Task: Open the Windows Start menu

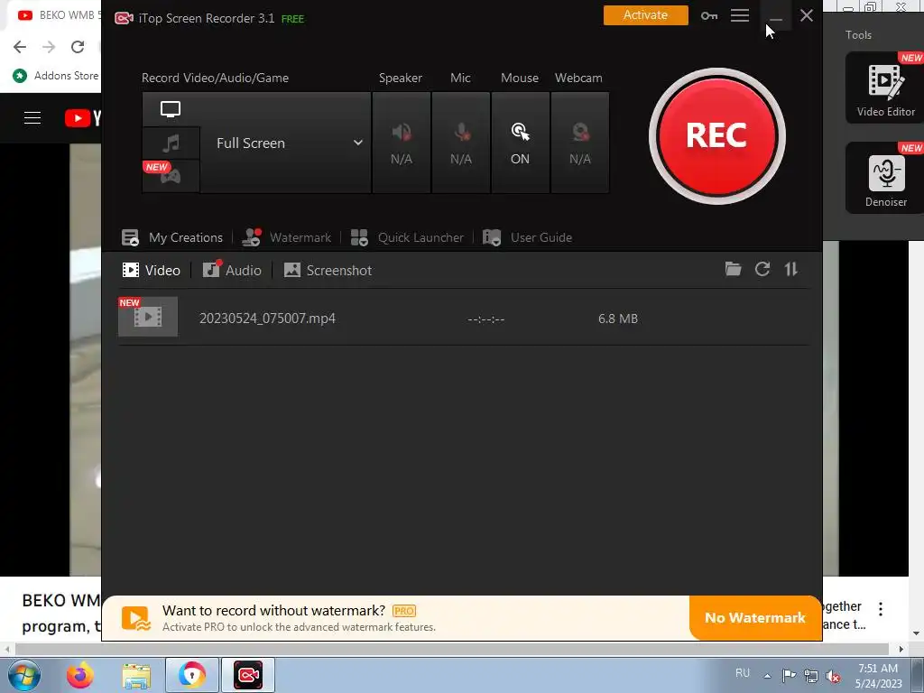Action: 24,675
